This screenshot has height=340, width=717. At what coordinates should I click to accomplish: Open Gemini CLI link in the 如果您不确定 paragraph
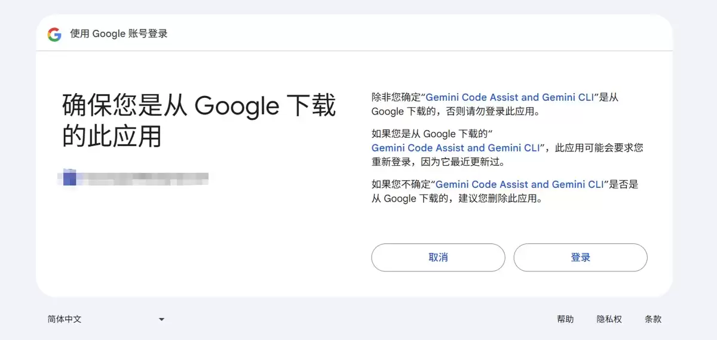coord(520,184)
